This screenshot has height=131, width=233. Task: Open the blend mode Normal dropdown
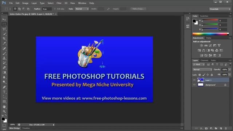point(202,70)
